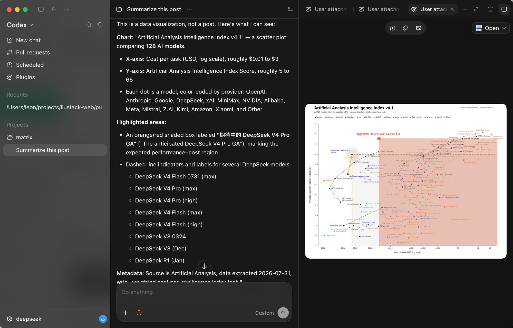This screenshot has width=513, height=328.
Task: Click the fit-to-window icon above image
Action: coord(419,28)
